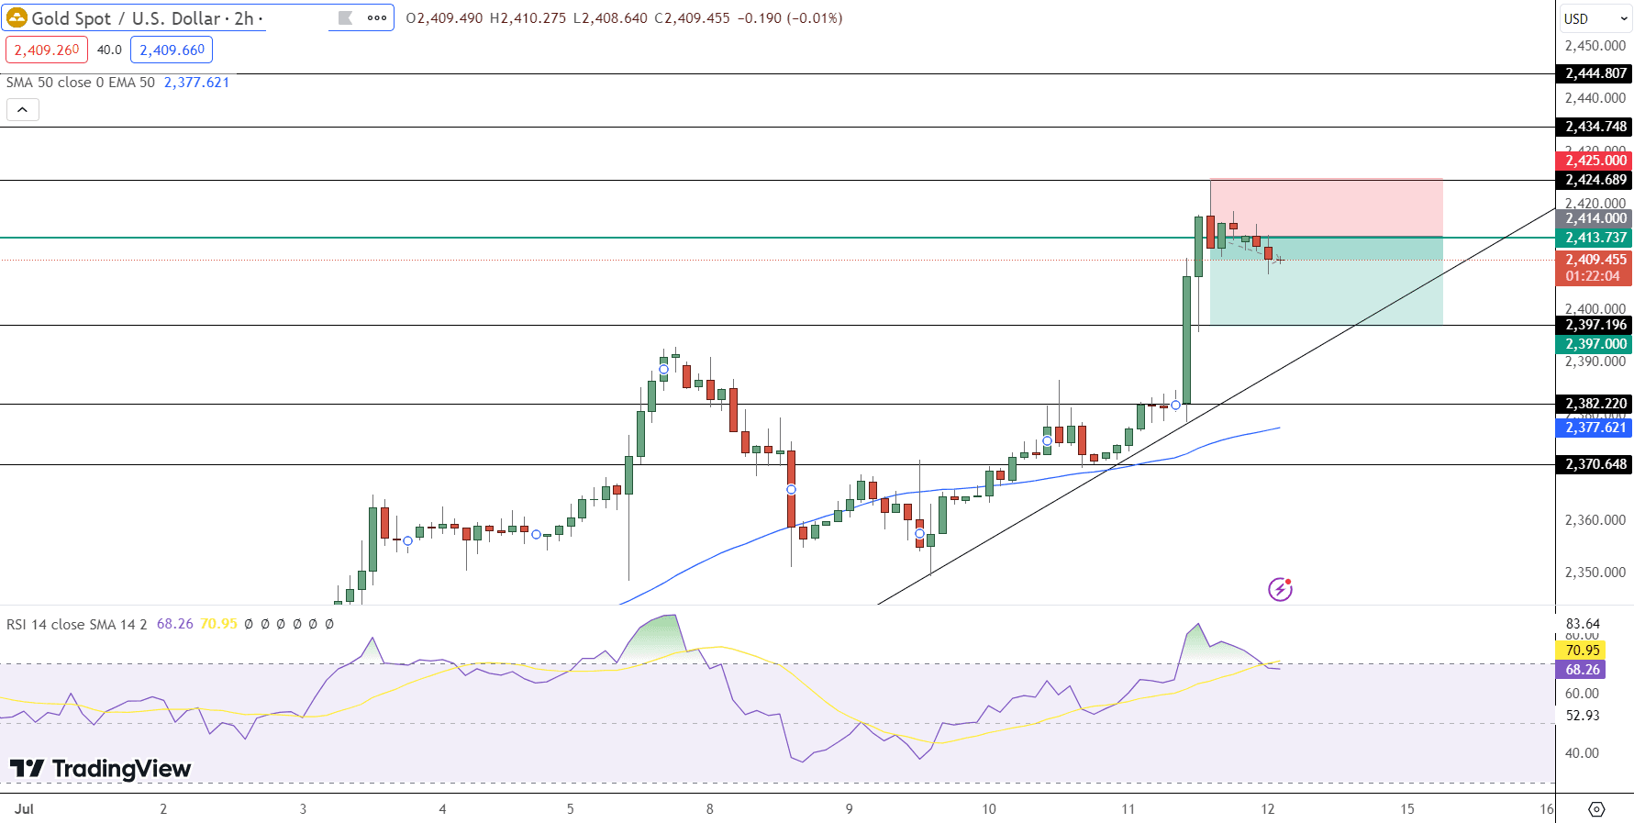Open the three-dots more menu

point(377,17)
